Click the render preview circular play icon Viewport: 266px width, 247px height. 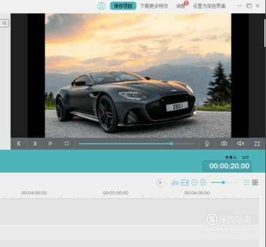[159, 183]
